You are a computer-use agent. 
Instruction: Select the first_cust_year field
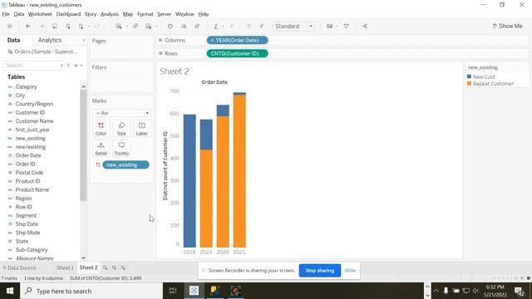coord(32,130)
